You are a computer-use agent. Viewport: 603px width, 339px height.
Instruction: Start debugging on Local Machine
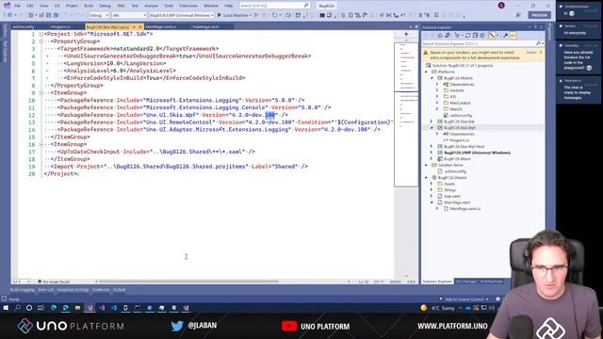(x=233, y=15)
